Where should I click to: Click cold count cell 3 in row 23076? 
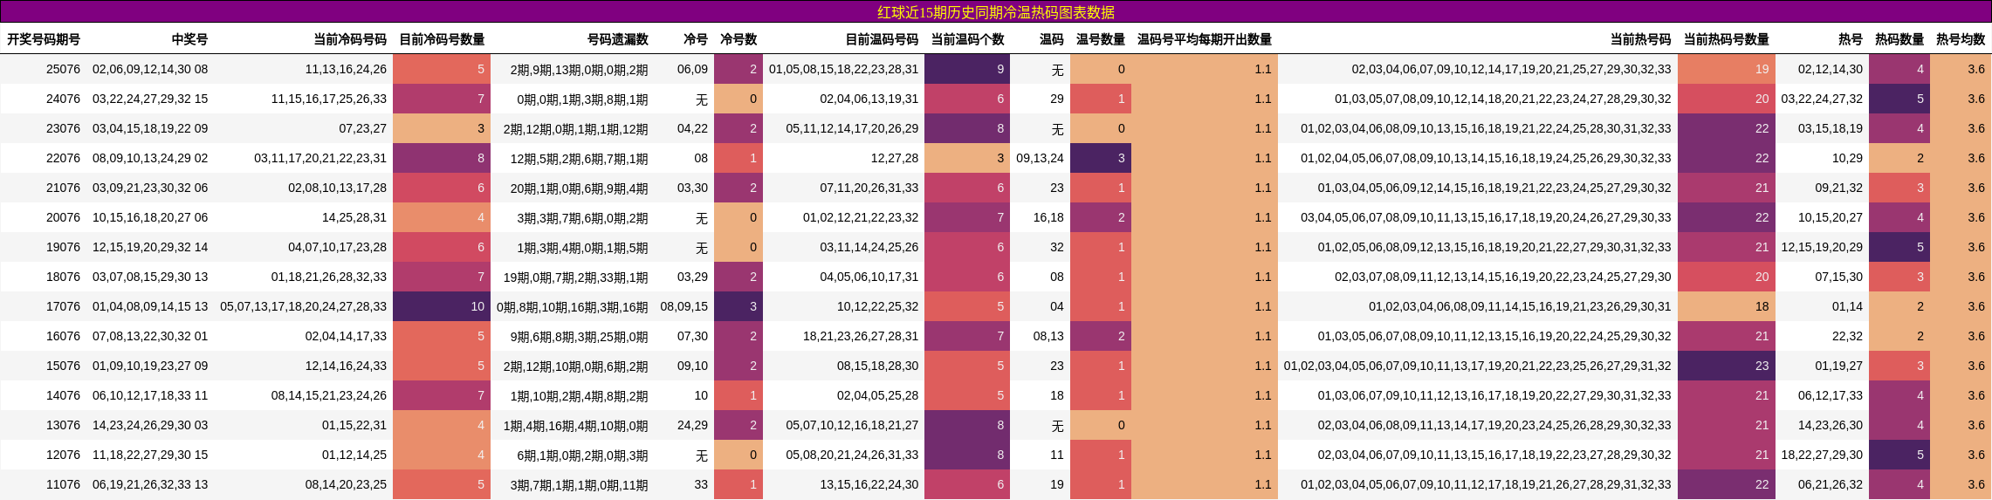442,128
